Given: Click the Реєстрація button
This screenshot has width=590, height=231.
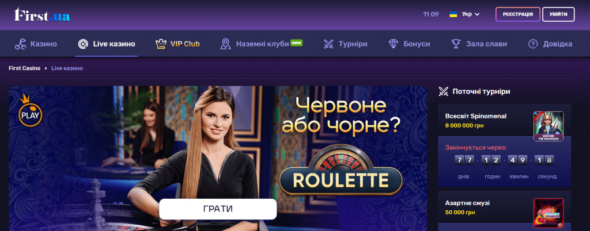Looking at the screenshot, I should click(x=518, y=14).
